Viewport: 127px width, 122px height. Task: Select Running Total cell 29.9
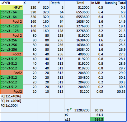[115, 73]
